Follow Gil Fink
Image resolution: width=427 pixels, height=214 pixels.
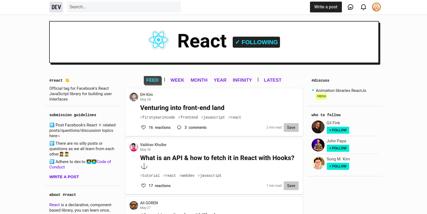(x=338, y=130)
